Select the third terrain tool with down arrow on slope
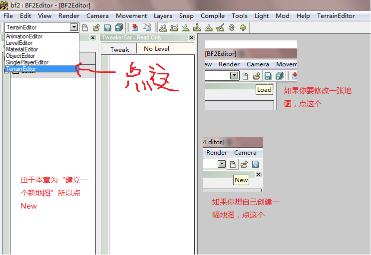The image size is (371, 255). click(186, 27)
